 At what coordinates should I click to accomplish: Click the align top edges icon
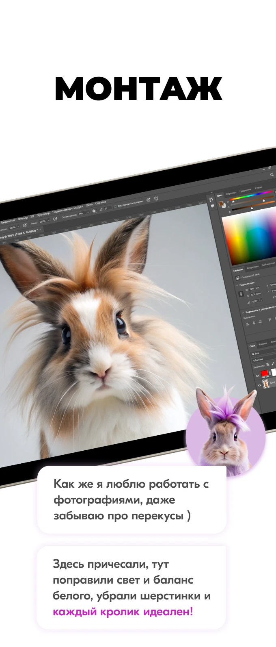tap(270, 319)
